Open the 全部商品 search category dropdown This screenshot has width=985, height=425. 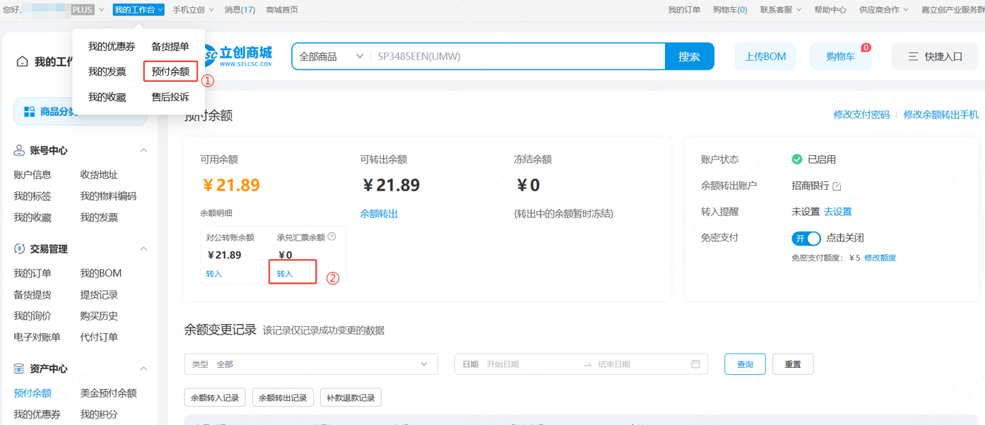pyautogui.click(x=331, y=56)
